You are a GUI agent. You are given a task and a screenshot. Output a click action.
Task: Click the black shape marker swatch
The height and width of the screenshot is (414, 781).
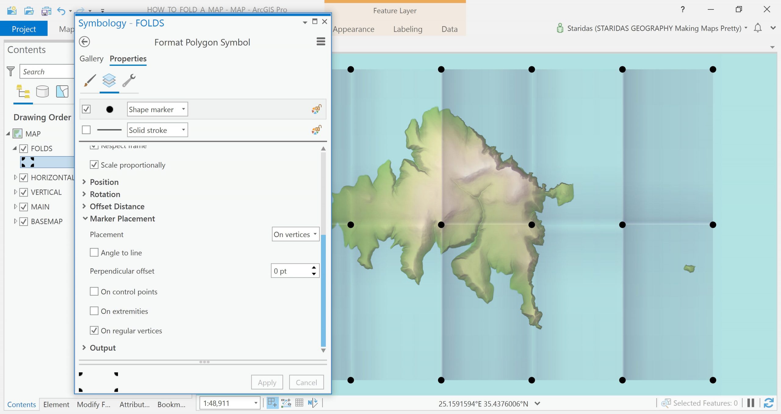coord(110,109)
